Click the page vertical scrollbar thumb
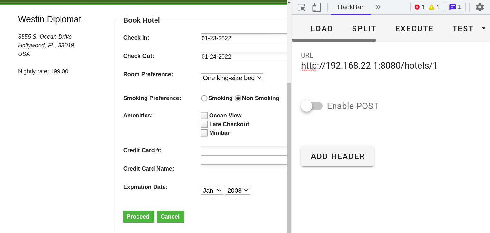Image resolution: width=490 pixels, height=233 pixels. click(289, 158)
